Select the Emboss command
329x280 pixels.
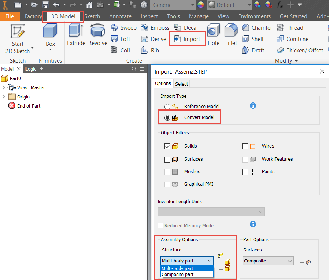click(x=155, y=28)
